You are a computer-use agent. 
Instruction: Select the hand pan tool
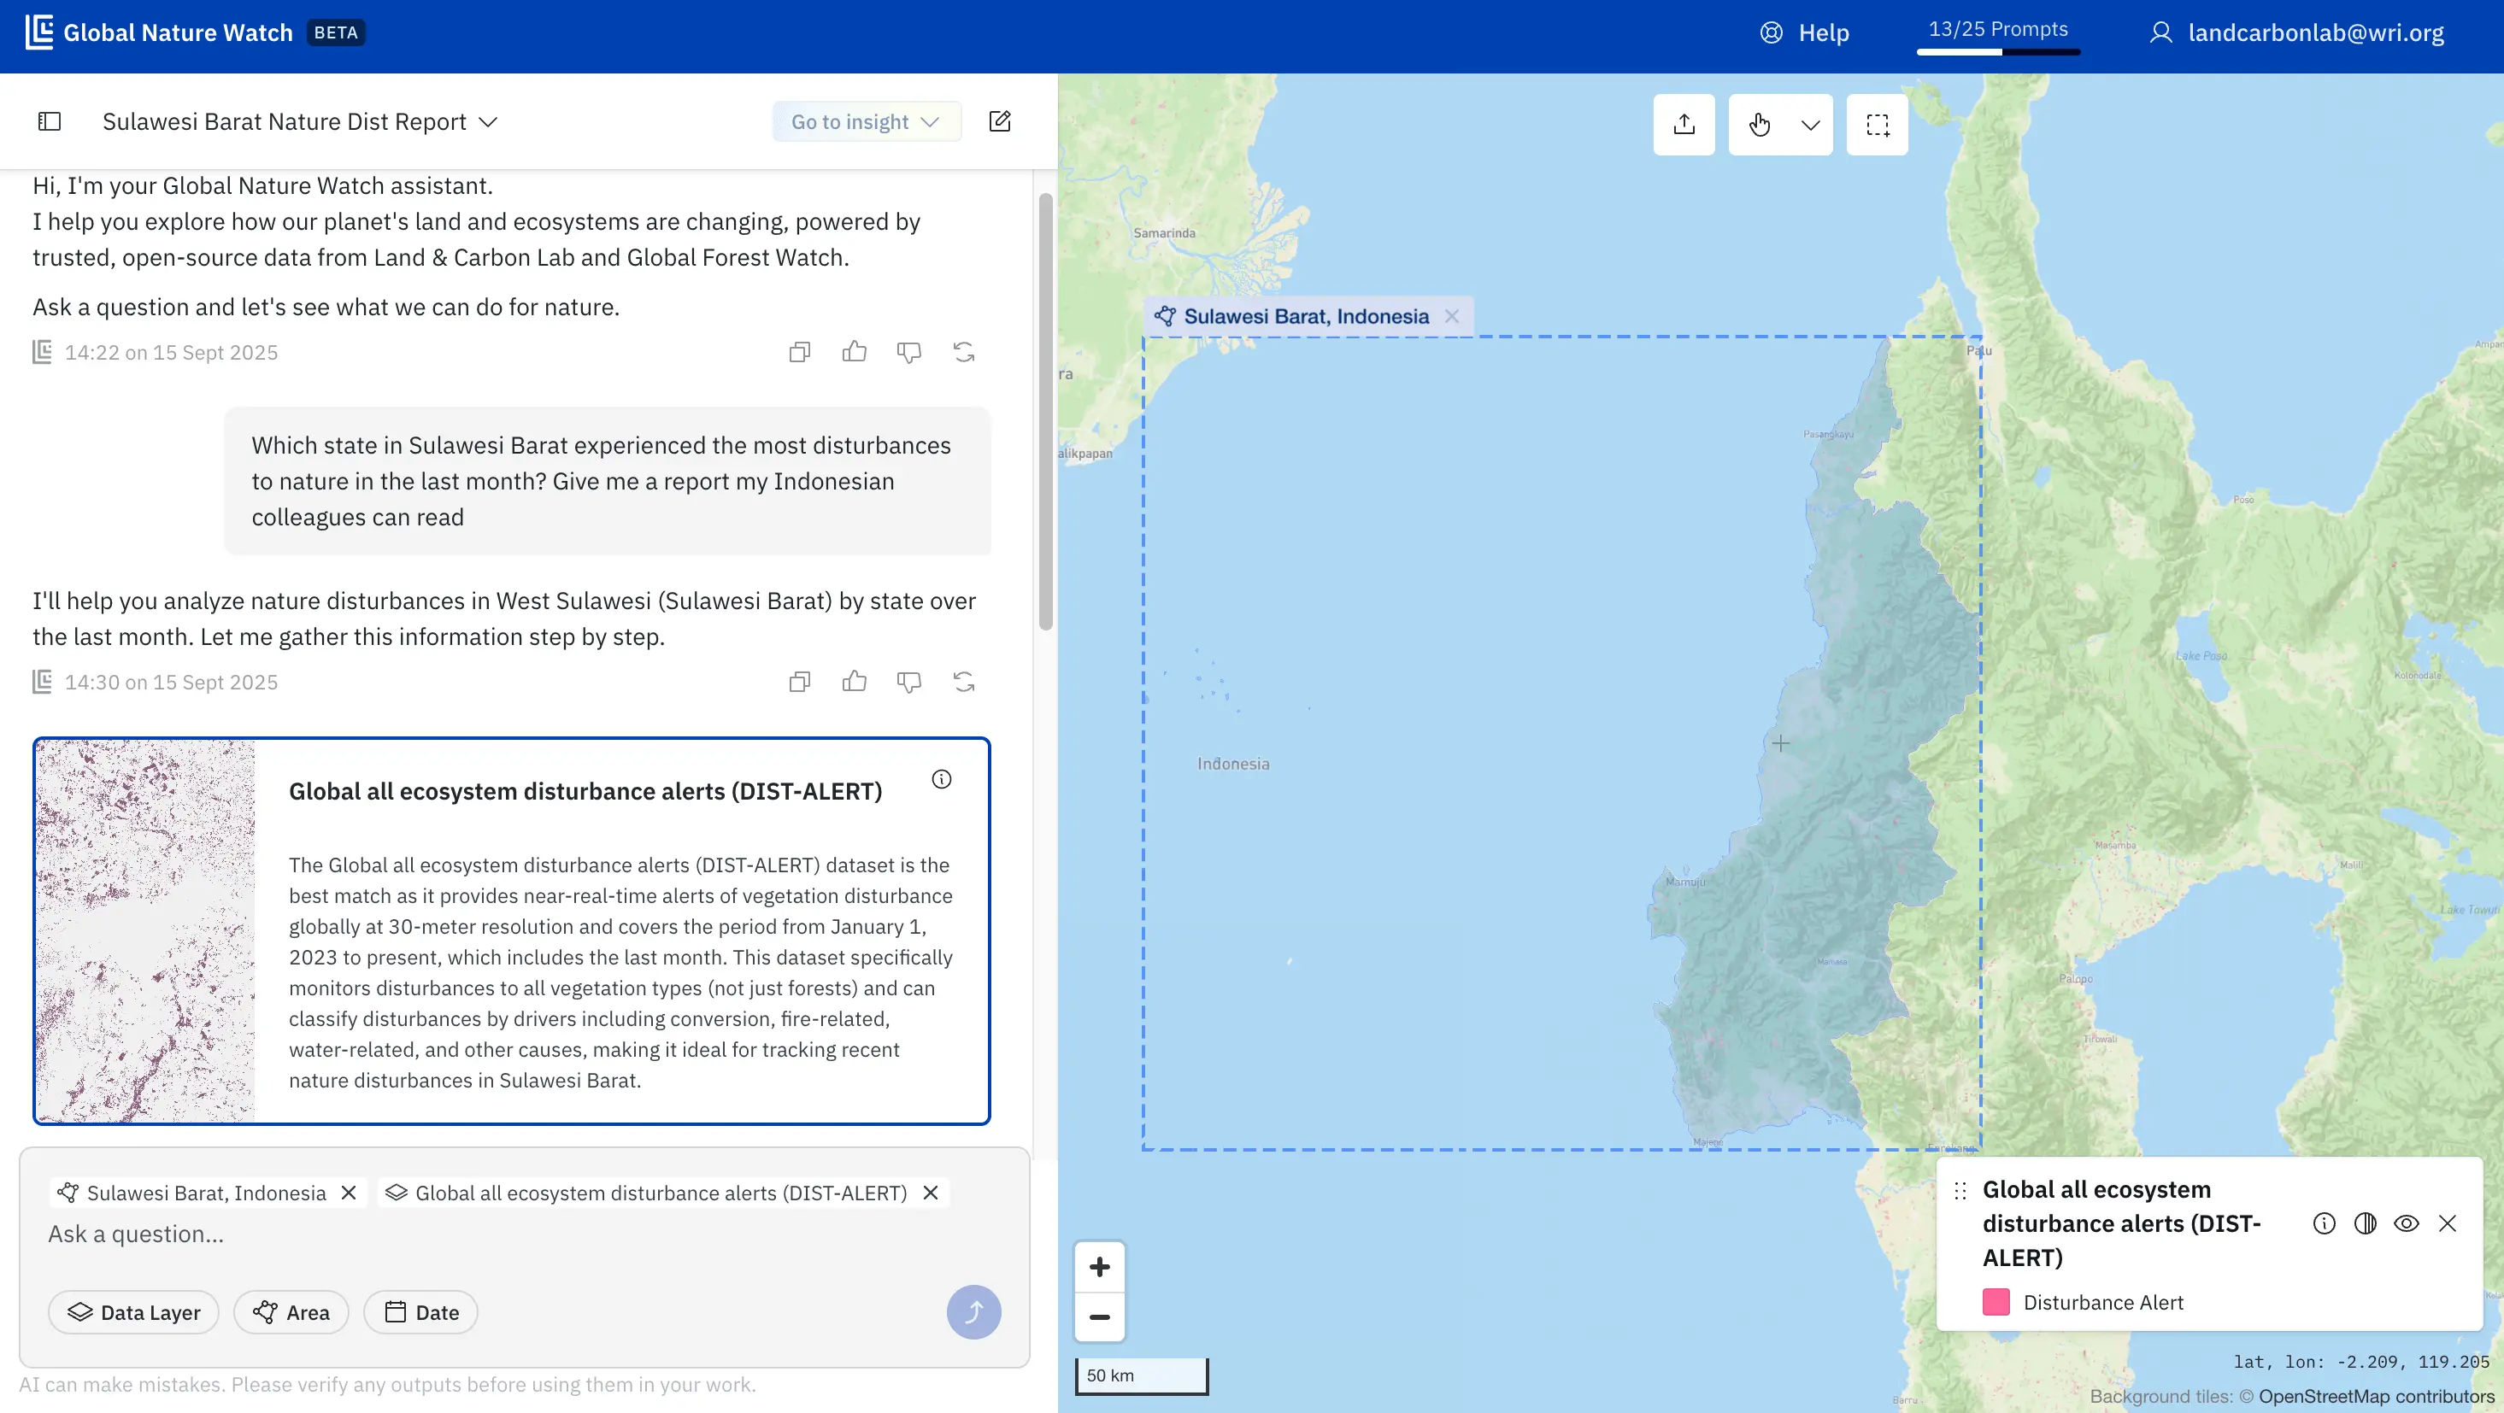point(1760,125)
